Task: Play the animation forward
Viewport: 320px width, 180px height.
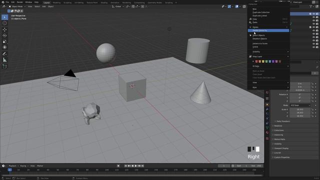Action: click(x=135, y=166)
